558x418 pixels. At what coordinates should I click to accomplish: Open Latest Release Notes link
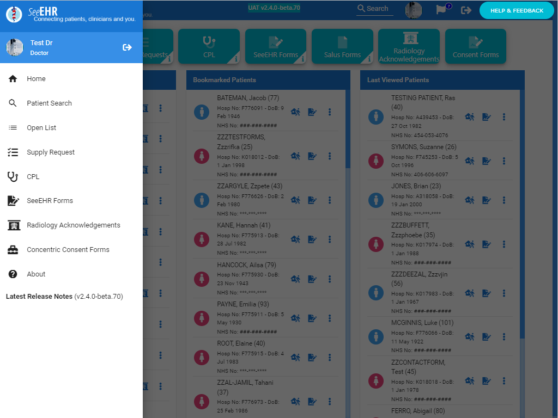click(64, 297)
